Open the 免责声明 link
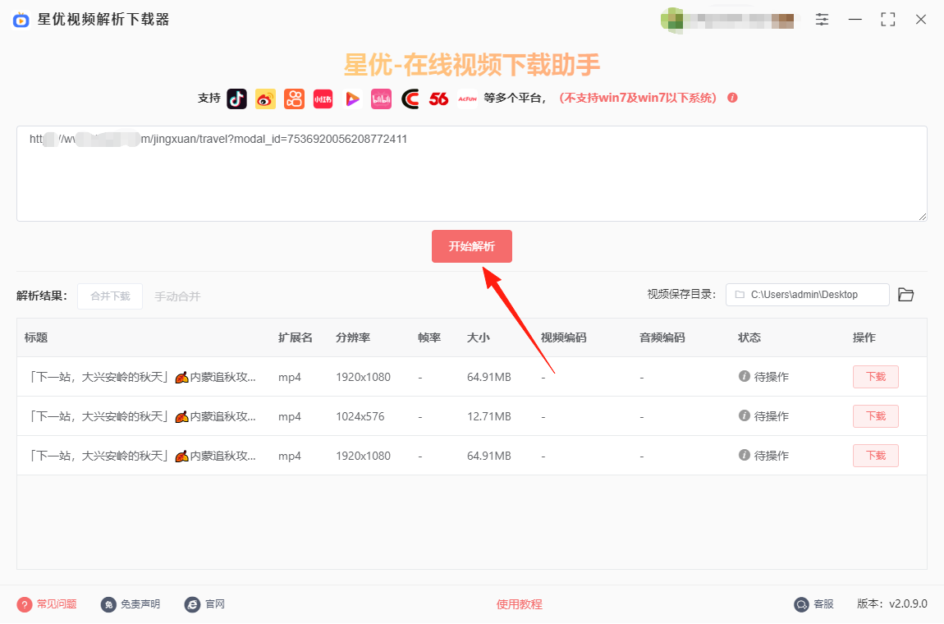The height and width of the screenshot is (624, 944). point(140,604)
